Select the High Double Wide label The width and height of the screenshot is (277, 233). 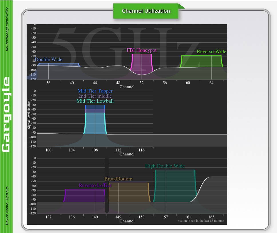[x=165, y=166]
